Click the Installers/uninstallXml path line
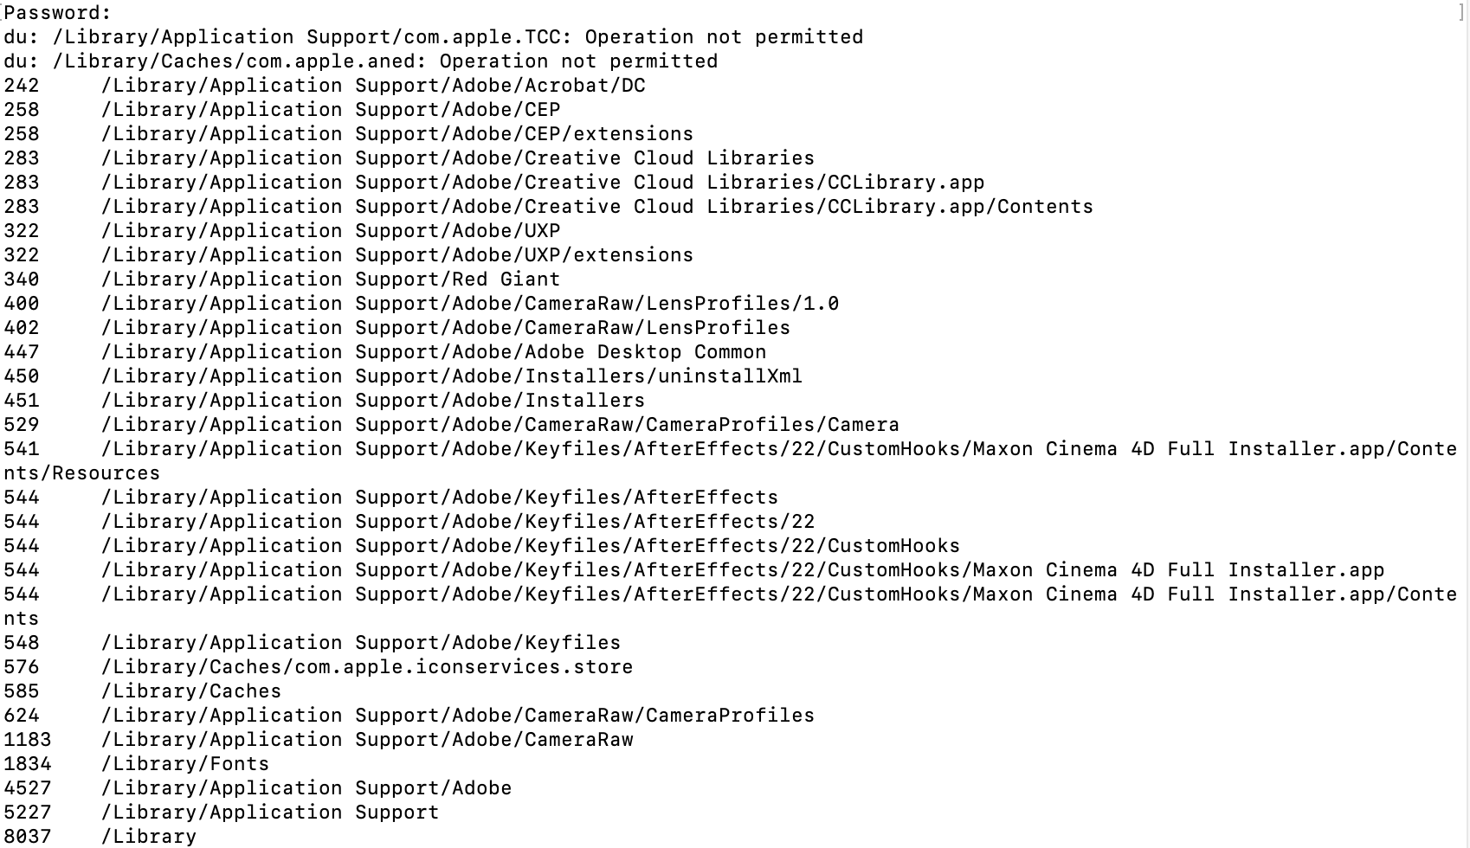Viewport: 1470px width, 848px height. 451,376
